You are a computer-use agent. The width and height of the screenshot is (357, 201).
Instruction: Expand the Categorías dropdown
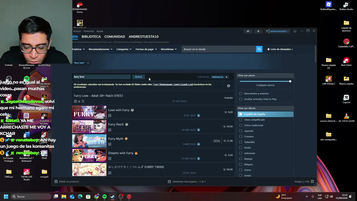[x=124, y=49]
